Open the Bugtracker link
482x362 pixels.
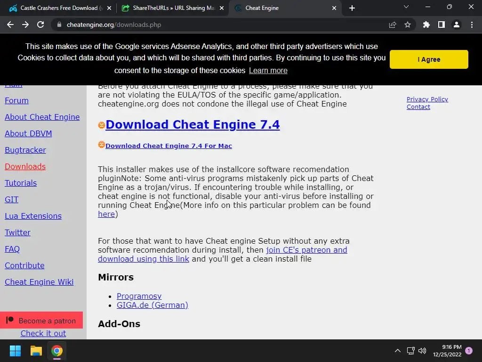click(x=25, y=150)
